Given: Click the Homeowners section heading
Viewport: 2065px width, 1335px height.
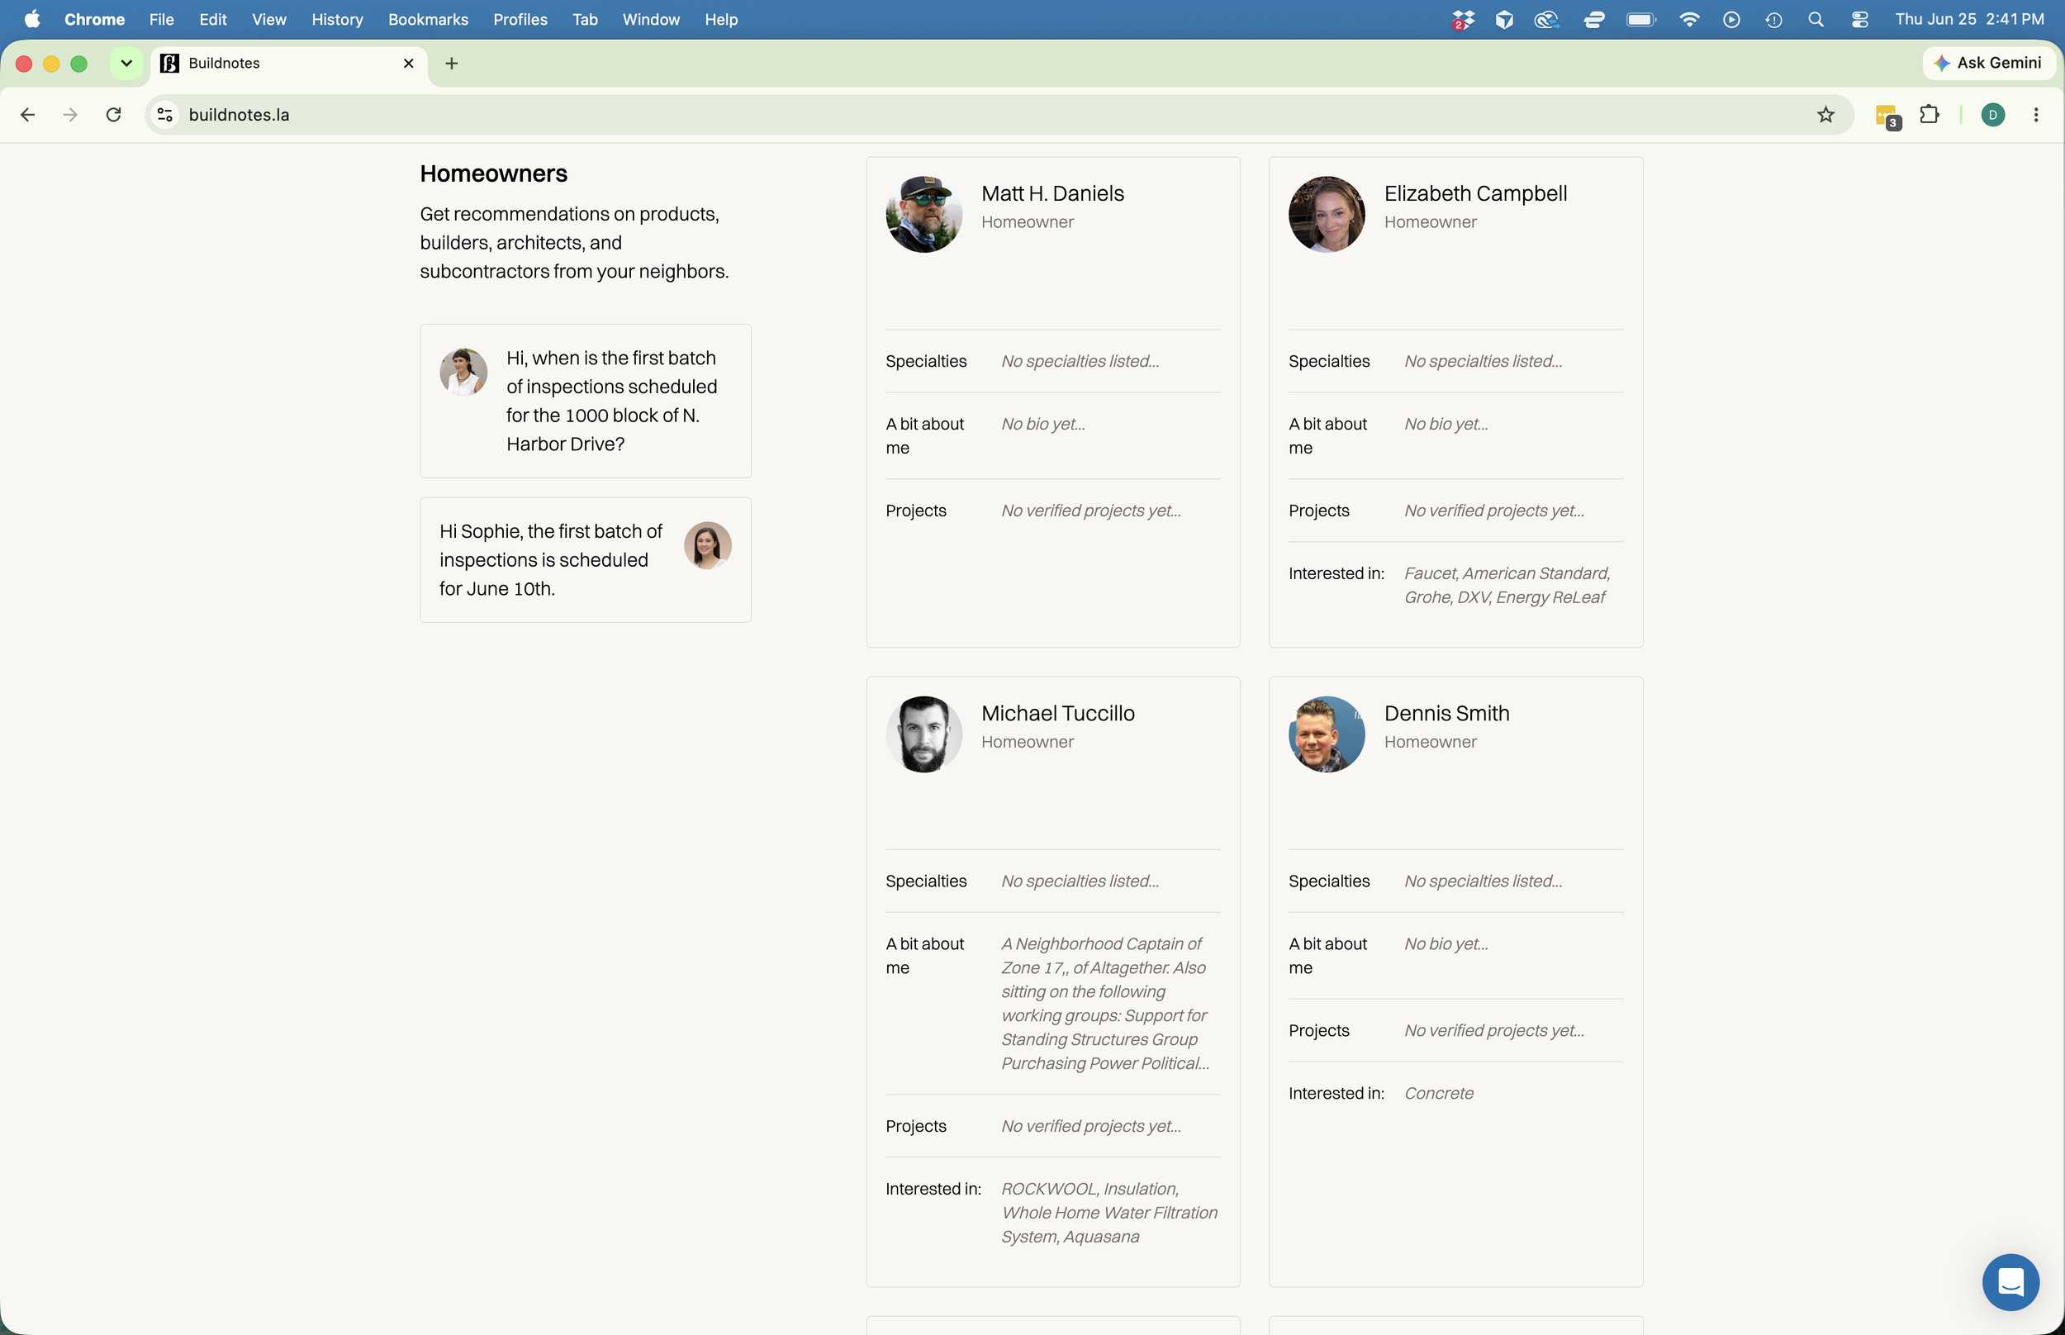Looking at the screenshot, I should click(x=493, y=173).
